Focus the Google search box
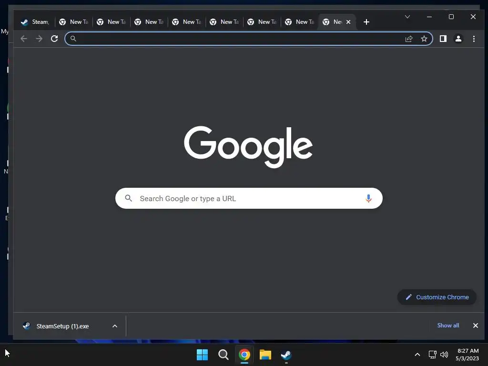 click(x=249, y=198)
